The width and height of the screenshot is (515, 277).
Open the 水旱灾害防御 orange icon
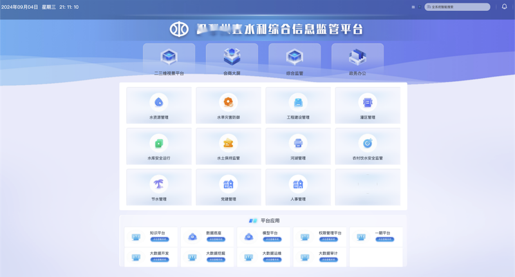(x=229, y=102)
